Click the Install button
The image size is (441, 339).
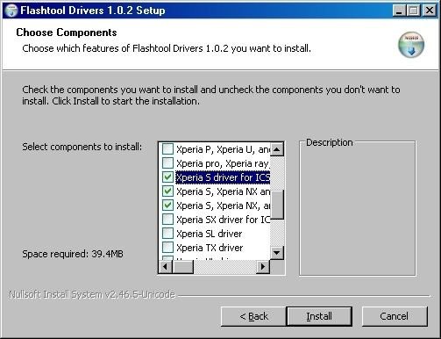(x=319, y=316)
